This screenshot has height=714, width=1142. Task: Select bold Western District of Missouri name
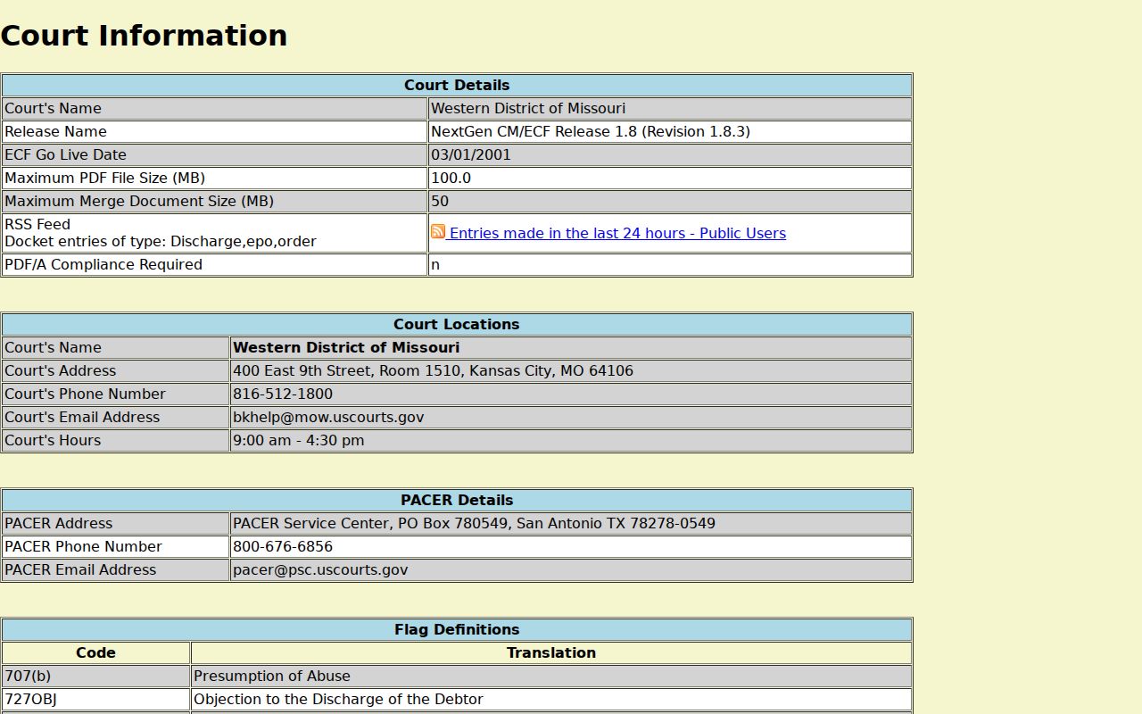346,347
